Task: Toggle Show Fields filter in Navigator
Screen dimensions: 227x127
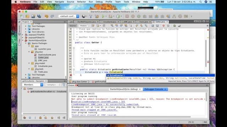Action: [30, 117]
